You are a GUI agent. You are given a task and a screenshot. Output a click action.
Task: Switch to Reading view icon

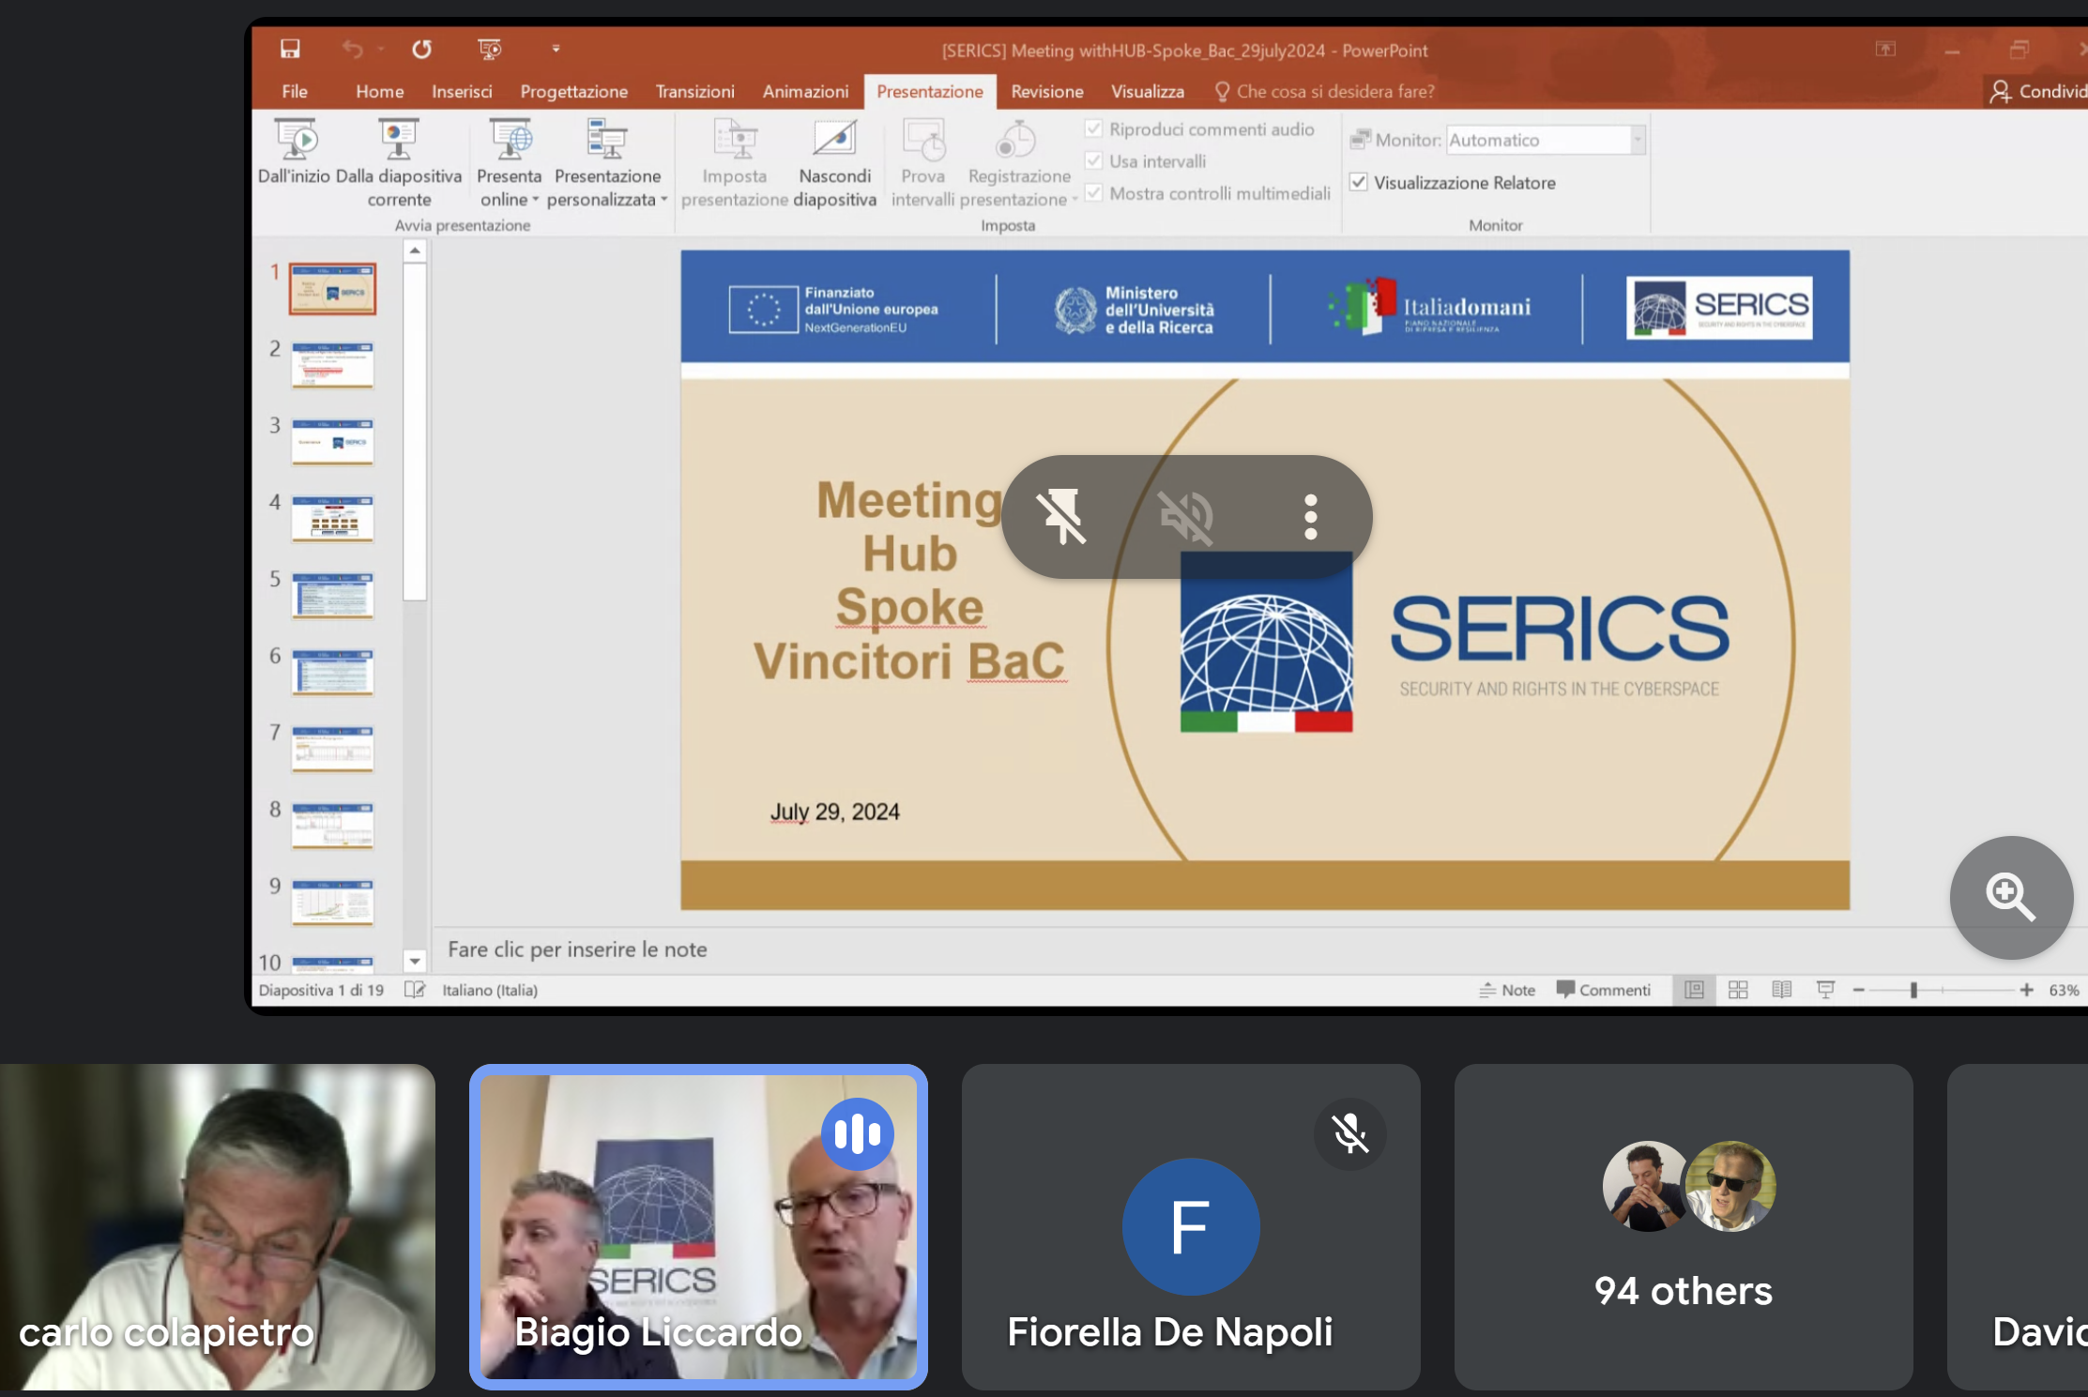[1782, 990]
